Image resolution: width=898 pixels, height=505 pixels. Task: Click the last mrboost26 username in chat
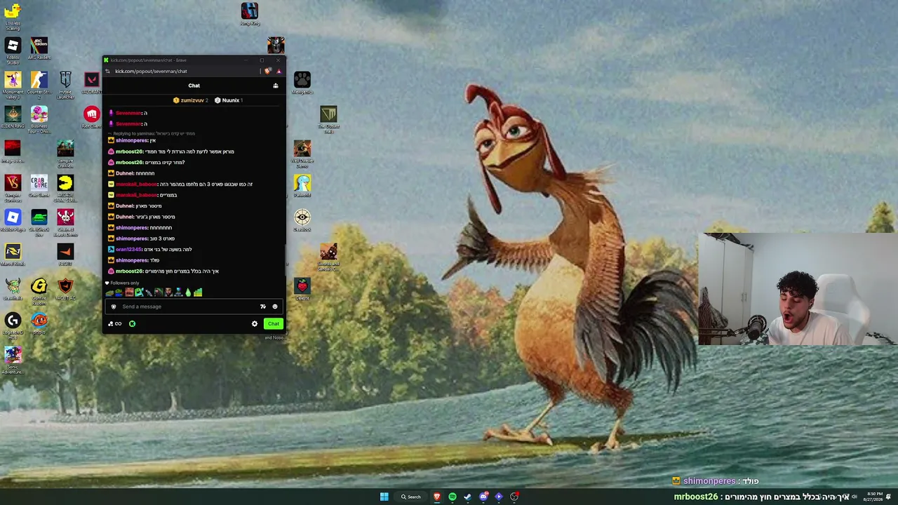click(x=129, y=271)
